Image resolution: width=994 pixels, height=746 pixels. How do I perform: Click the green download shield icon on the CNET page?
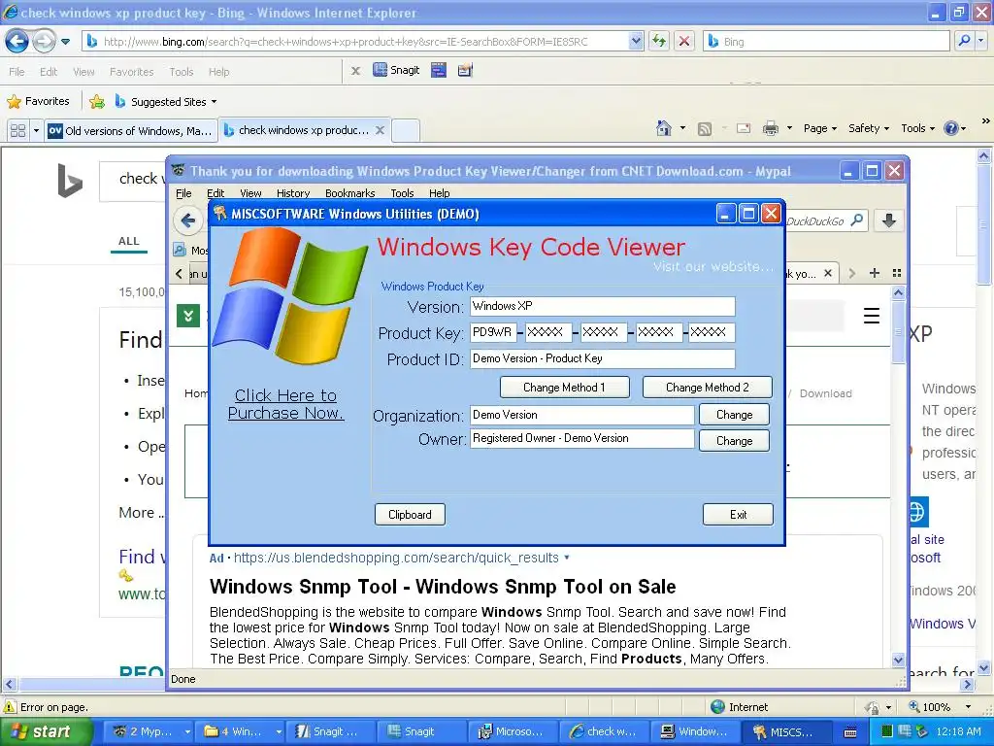pyautogui.click(x=188, y=316)
